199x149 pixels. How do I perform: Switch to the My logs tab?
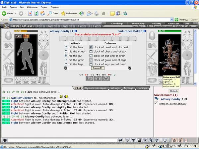click(128, 88)
